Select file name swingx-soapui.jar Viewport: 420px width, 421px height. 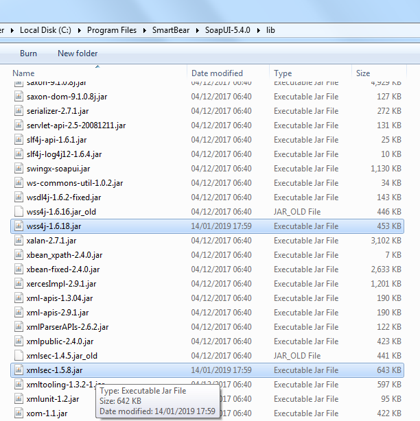[x=58, y=169]
